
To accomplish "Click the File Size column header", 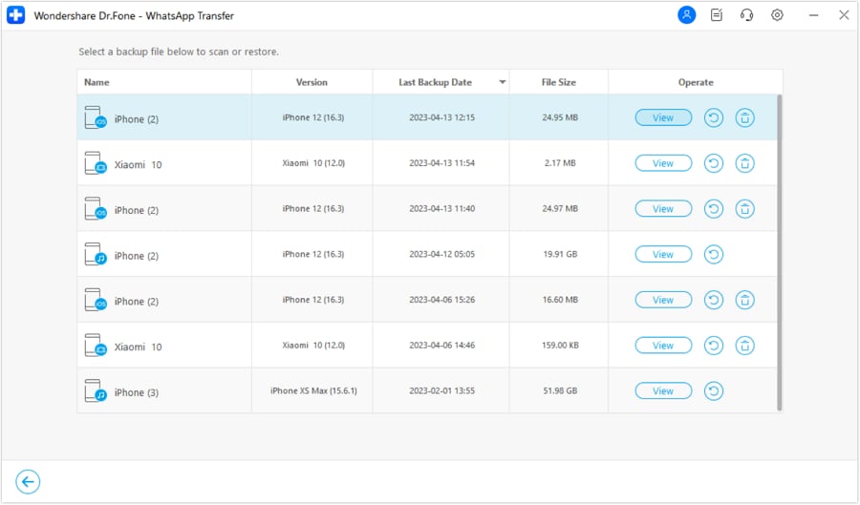I will (x=558, y=82).
